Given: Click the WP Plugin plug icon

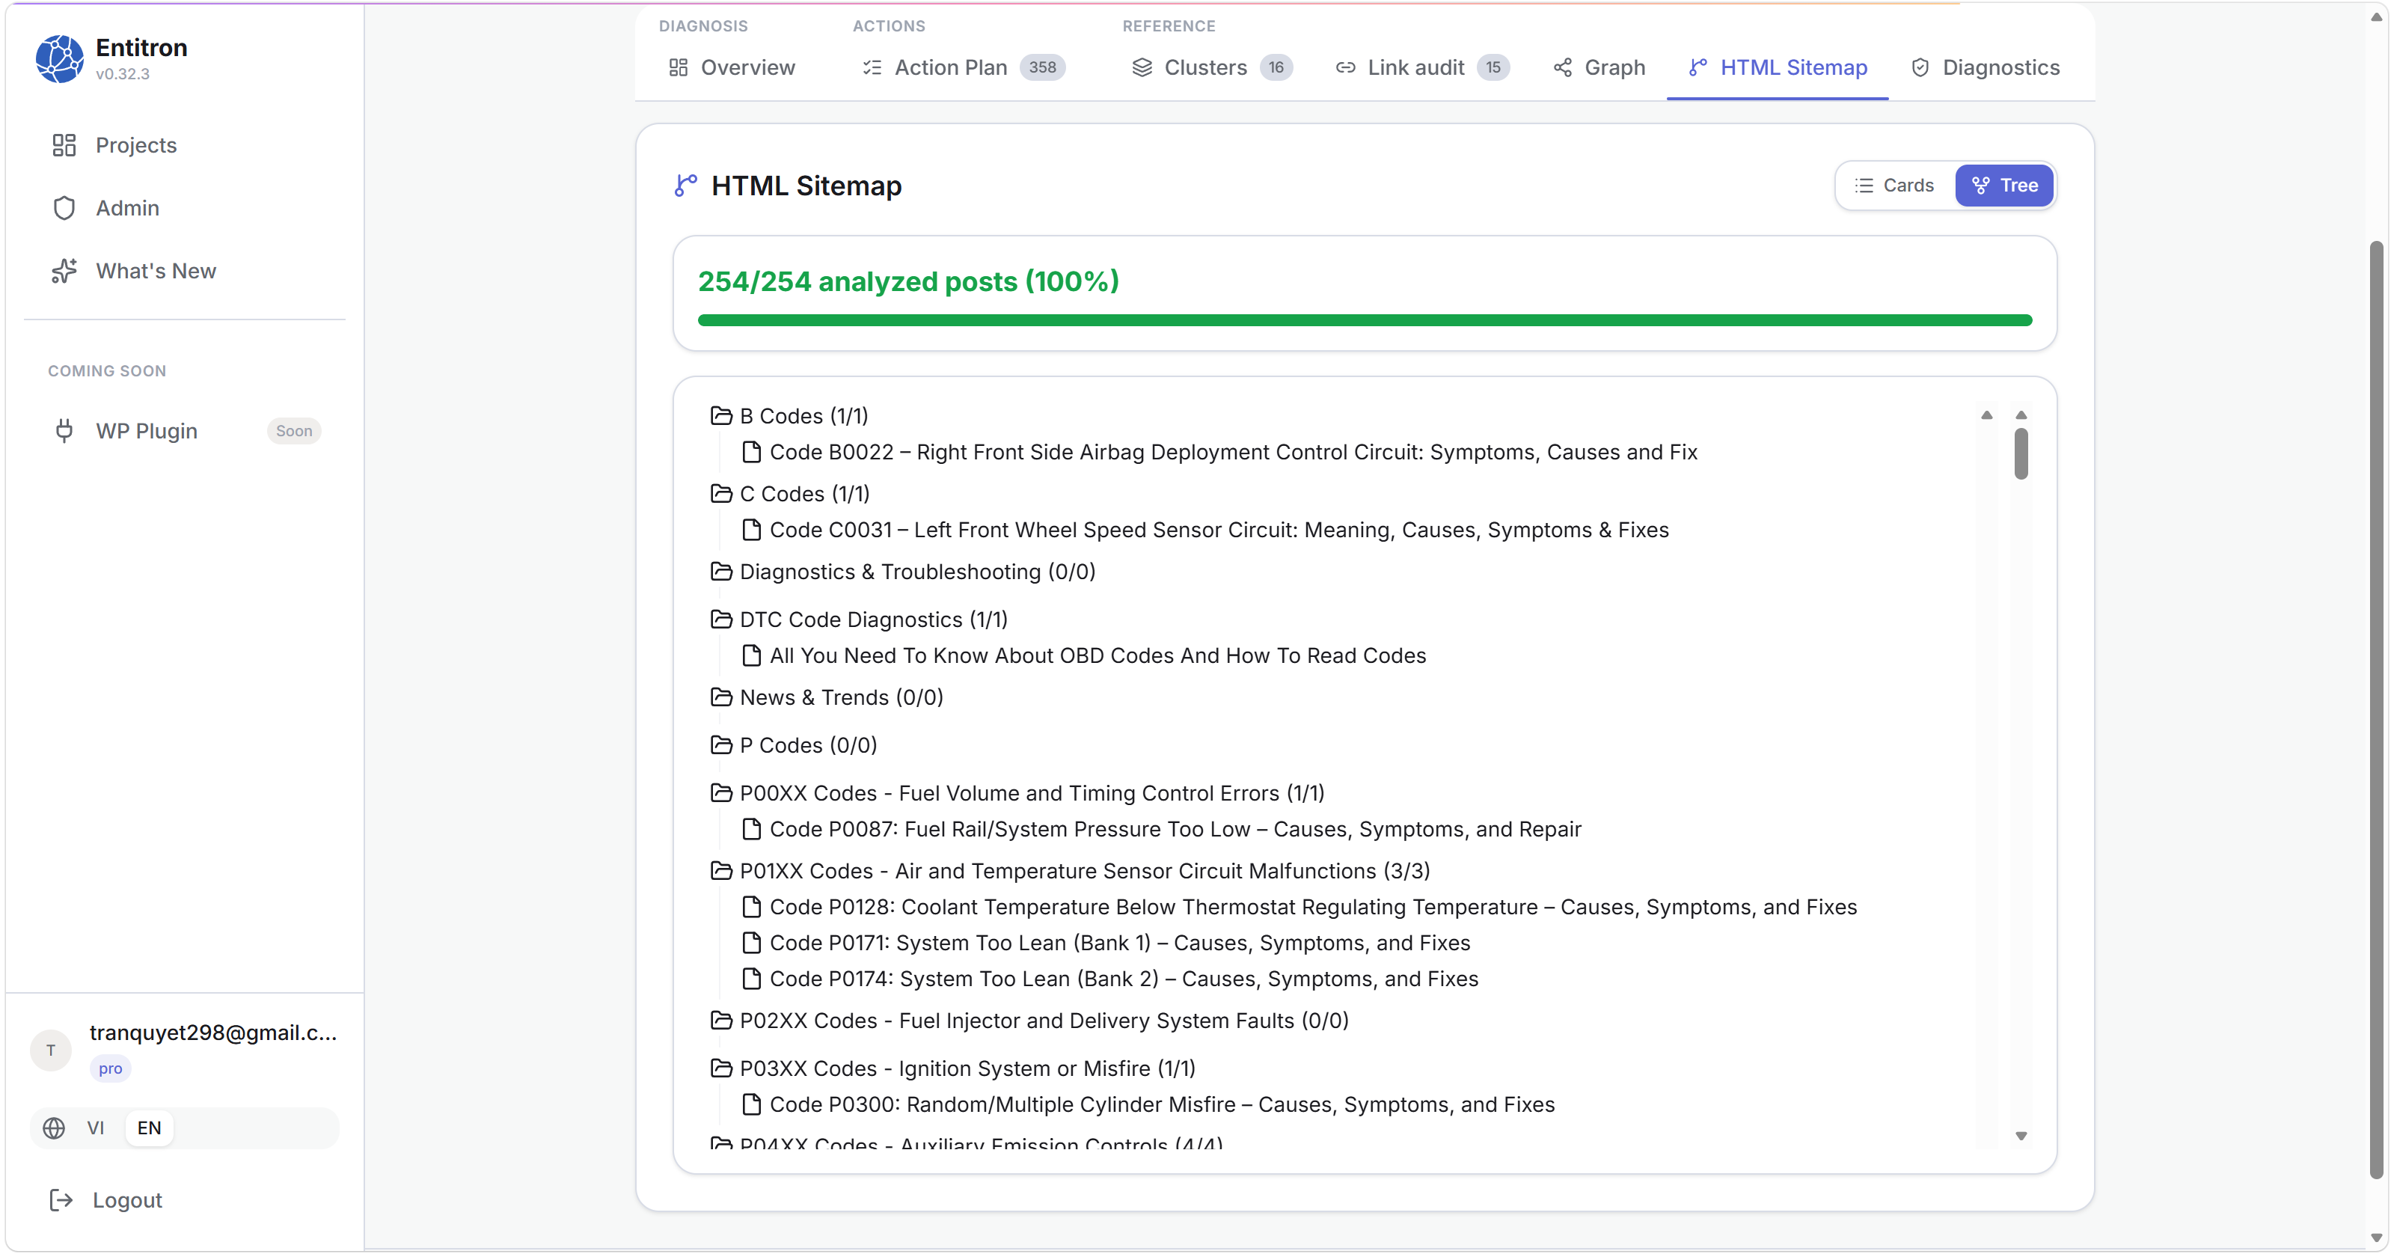Looking at the screenshot, I should pos(64,430).
